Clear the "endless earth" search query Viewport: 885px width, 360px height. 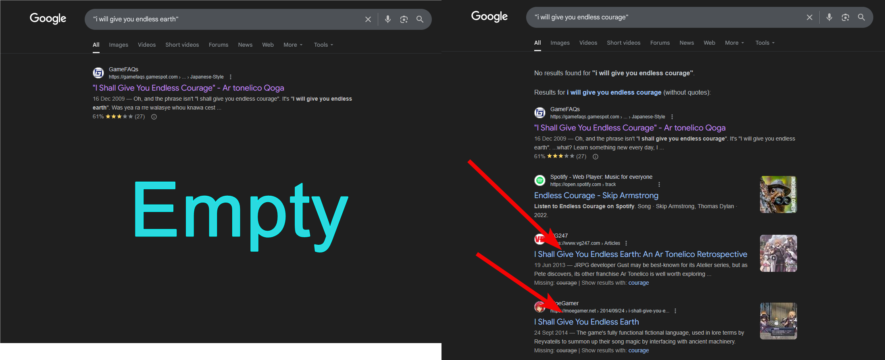[x=368, y=19]
